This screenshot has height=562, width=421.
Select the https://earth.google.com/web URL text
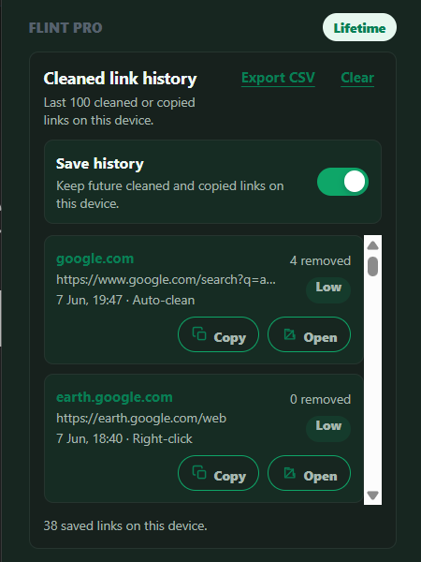(x=141, y=419)
